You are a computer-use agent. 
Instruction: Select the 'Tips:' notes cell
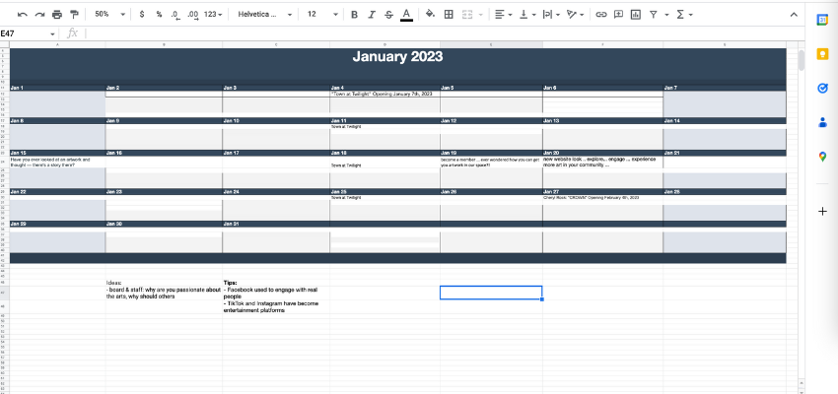click(x=276, y=283)
